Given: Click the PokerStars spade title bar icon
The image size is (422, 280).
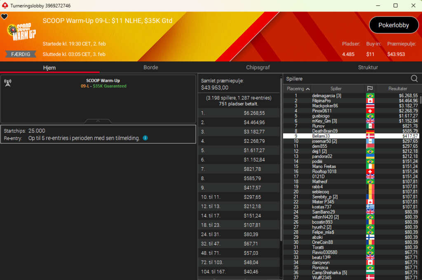Looking at the screenshot, I should tap(5, 5).
